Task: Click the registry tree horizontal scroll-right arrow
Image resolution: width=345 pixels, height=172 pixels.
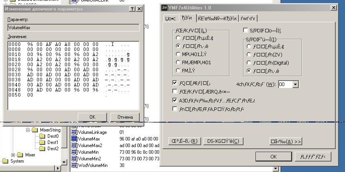Action: (58, 169)
